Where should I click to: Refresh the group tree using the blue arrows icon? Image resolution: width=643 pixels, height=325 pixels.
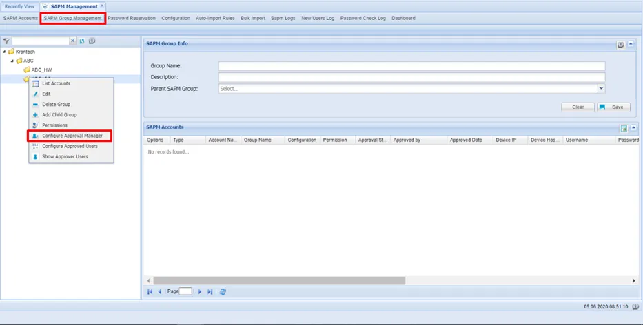click(x=82, y=41)
